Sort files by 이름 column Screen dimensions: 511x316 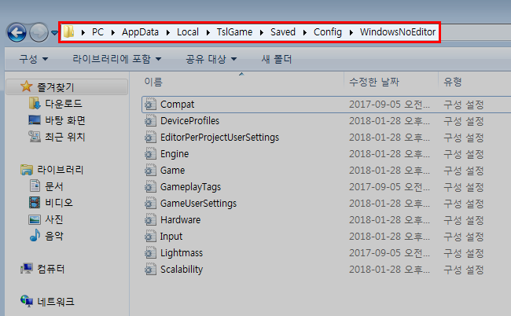[153, 82]
